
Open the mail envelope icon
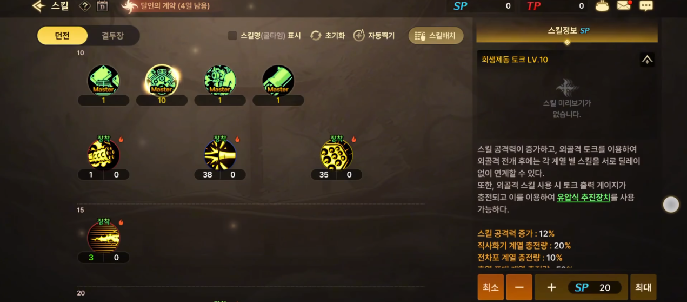[x=624, y=6]
